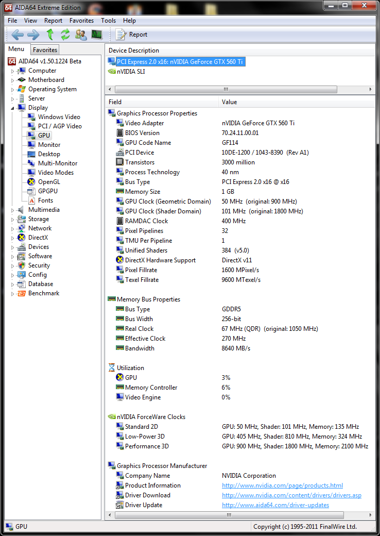Select the PCI / AGP Video item

pos(60,126)
